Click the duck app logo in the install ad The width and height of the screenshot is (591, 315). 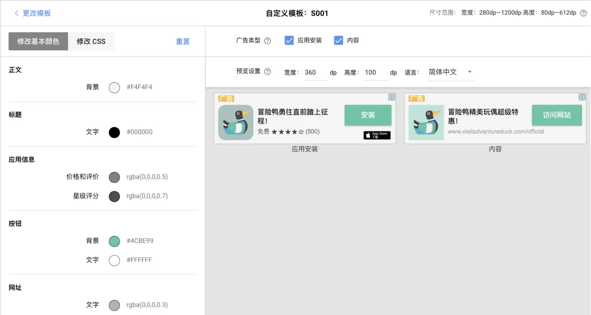click(x=235, y=122)
